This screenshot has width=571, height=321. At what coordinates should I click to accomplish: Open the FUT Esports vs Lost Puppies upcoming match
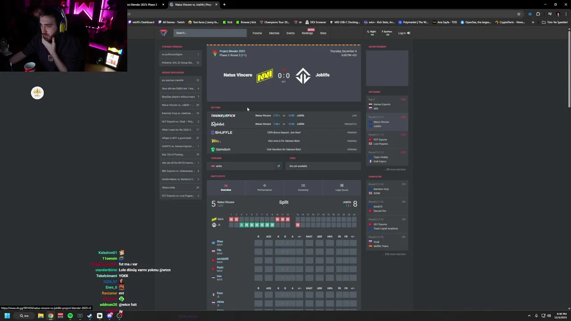387,140
